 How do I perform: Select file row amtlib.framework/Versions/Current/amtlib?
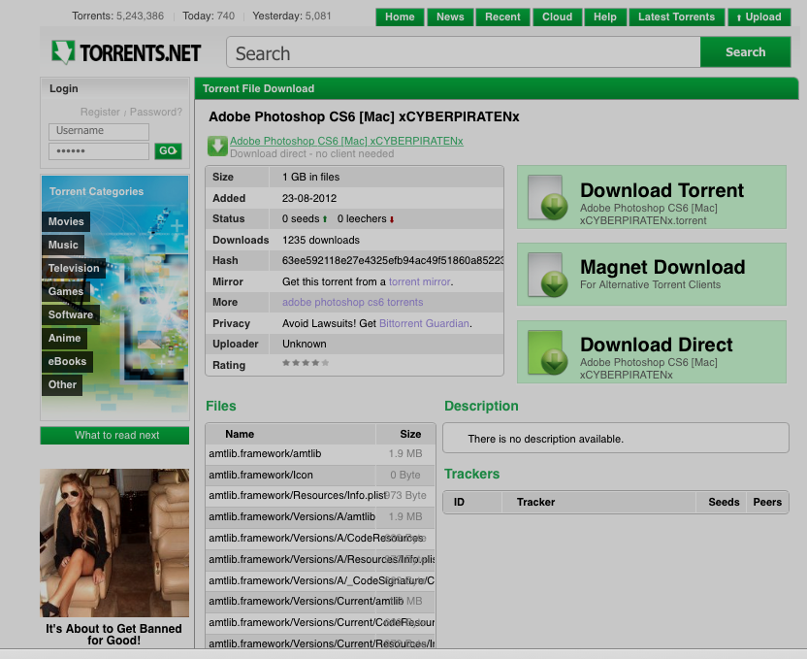[x=320, y=601]
